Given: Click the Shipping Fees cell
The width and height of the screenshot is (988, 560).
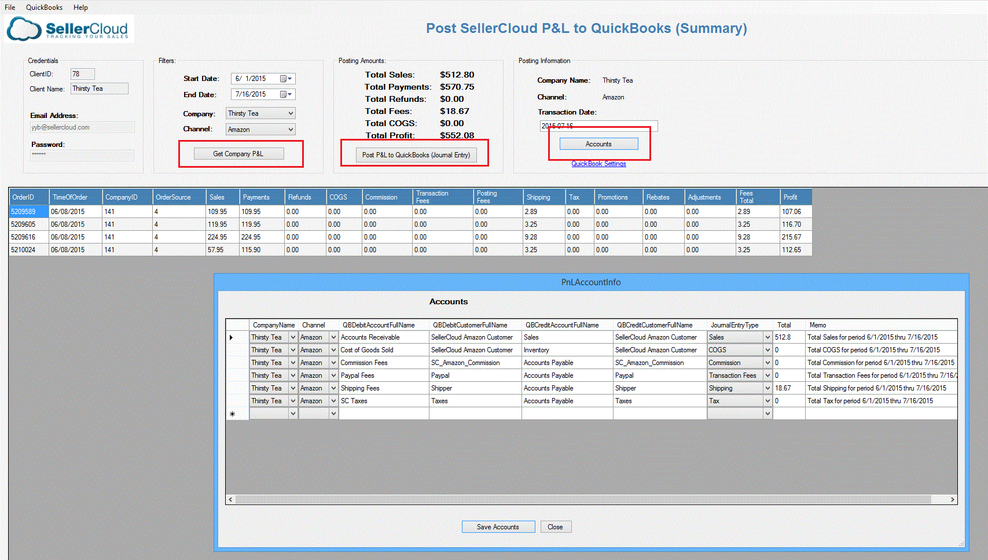Looking at the screenshot, I should (x=384, y=388).
